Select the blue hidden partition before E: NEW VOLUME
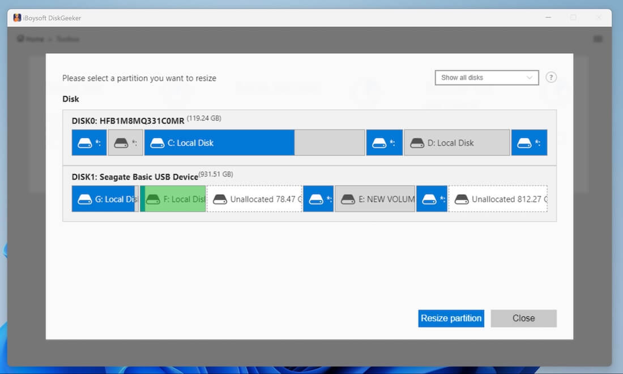The image size is (623, 374). 318,199
